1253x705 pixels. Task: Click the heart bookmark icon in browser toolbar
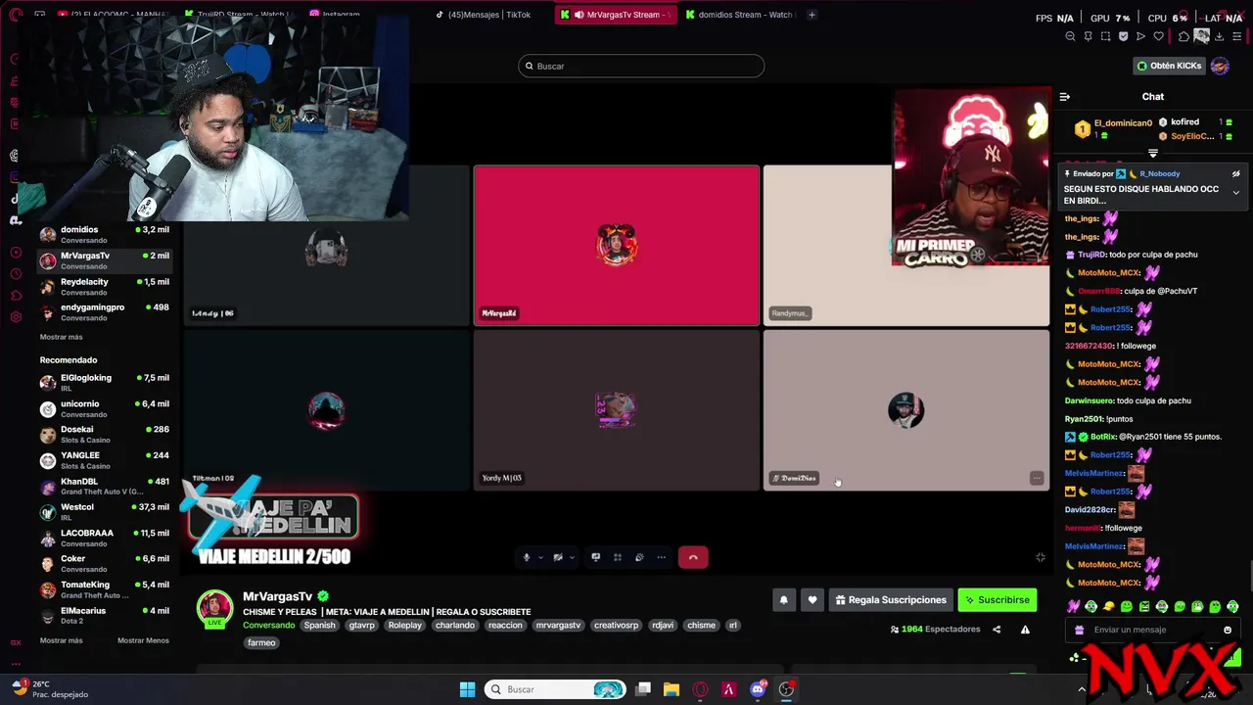(1158, 36)
